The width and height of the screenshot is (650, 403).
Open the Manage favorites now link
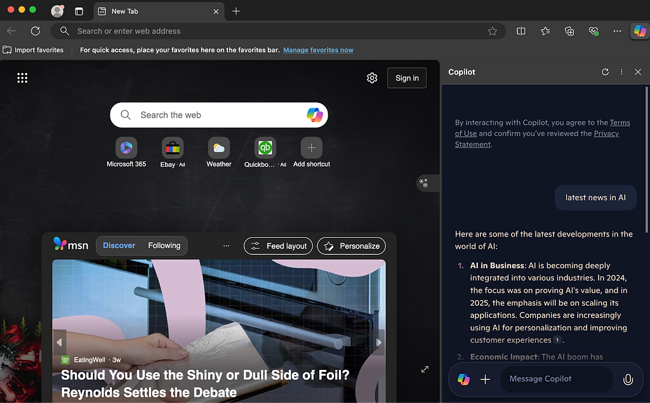[319, 50]
